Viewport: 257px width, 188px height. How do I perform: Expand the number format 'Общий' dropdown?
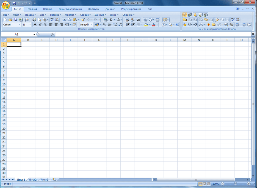click(x=92, y=25)
